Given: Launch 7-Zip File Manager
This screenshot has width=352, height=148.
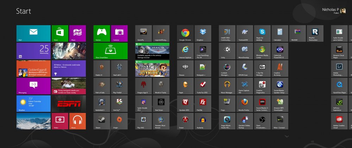Looking at the screenshot, I should 262,68.
